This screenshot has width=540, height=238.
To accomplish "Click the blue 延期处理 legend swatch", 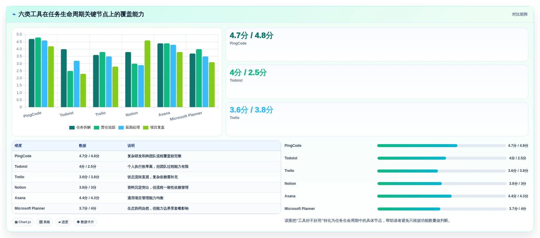I will coord(121,128).
